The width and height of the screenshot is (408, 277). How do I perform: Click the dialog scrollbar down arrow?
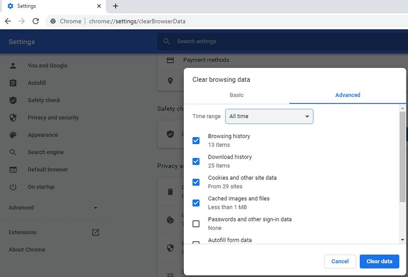pos(402,240)
